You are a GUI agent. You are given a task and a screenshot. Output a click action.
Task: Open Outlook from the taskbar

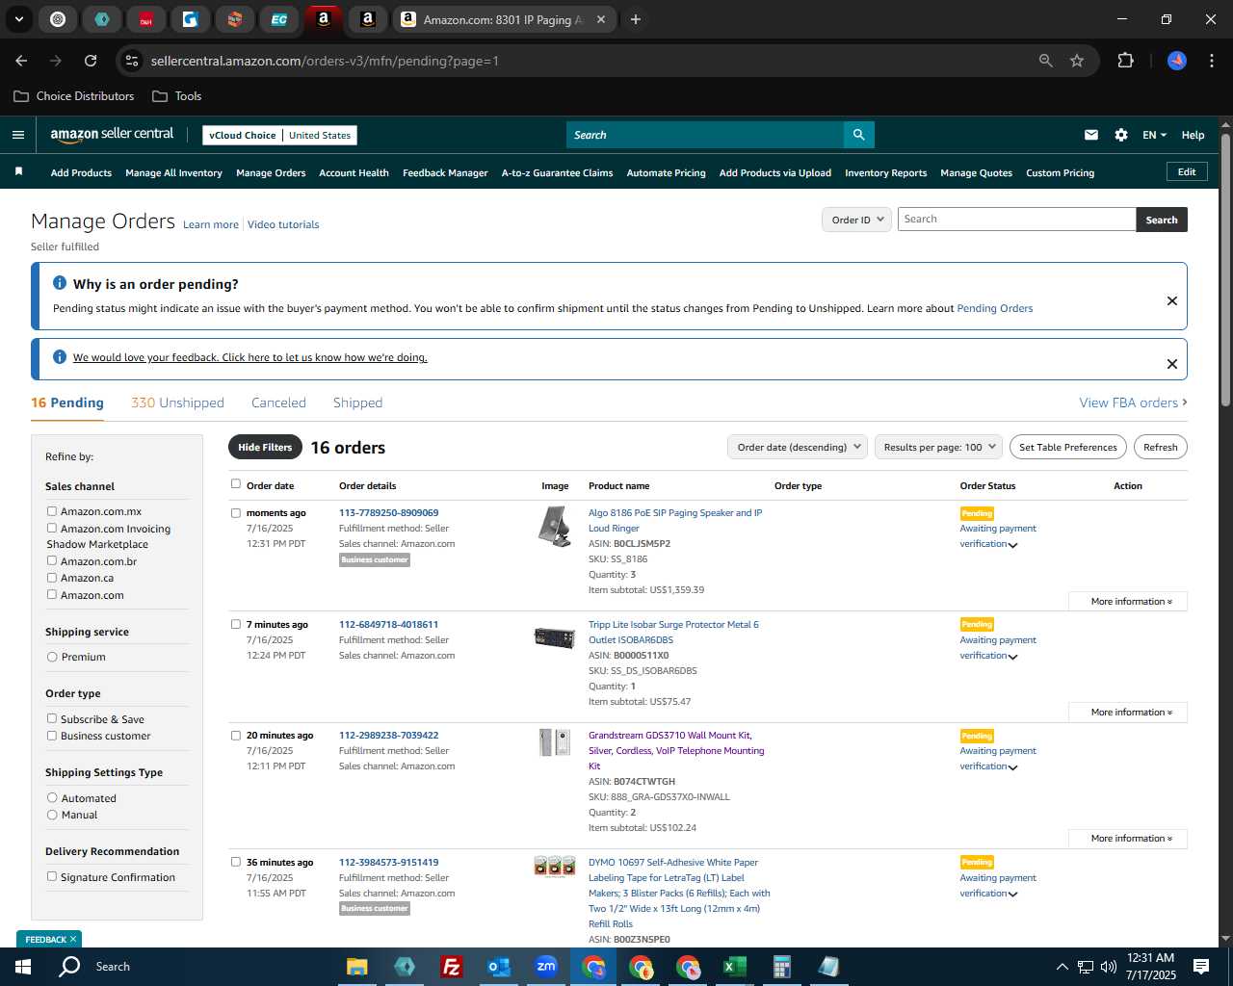tap(498, 967)
